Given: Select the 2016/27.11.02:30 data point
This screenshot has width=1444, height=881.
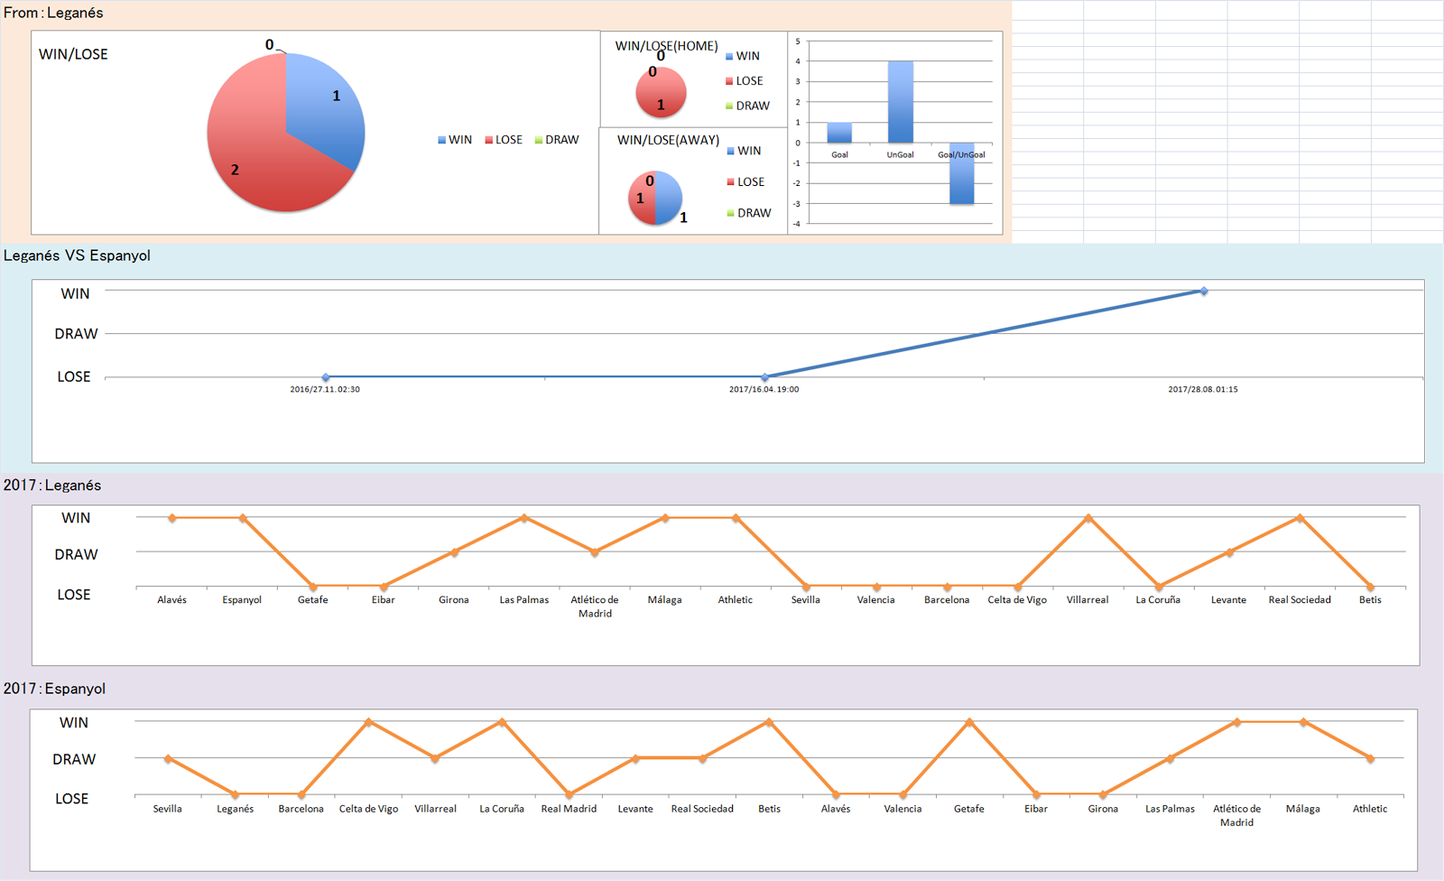Looking at the screenshot, I should coord(326,377).
